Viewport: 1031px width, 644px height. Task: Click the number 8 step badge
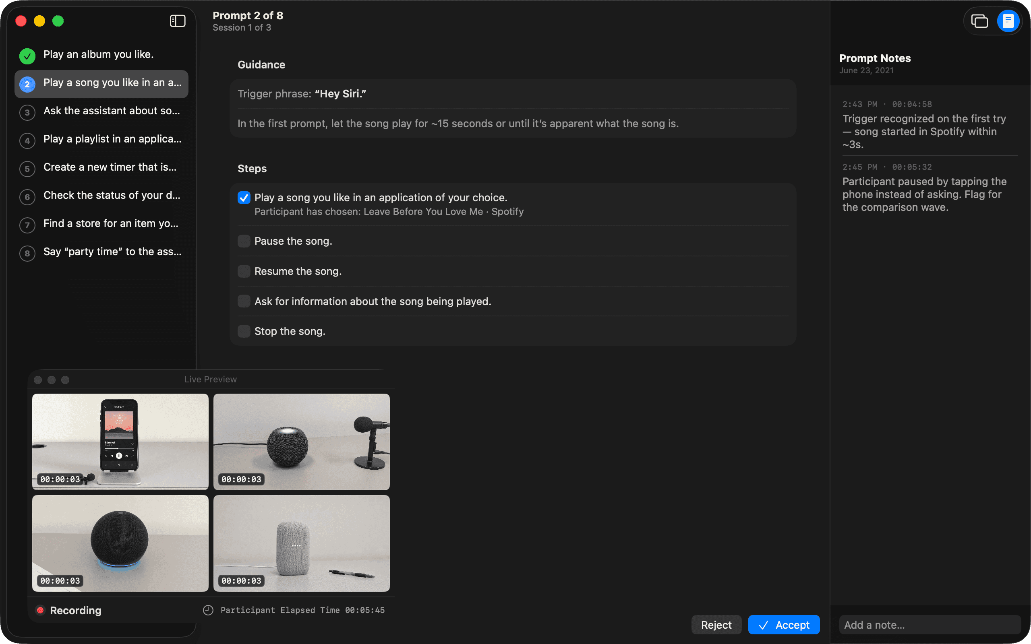pyautogui.click(x=27, y=254)
